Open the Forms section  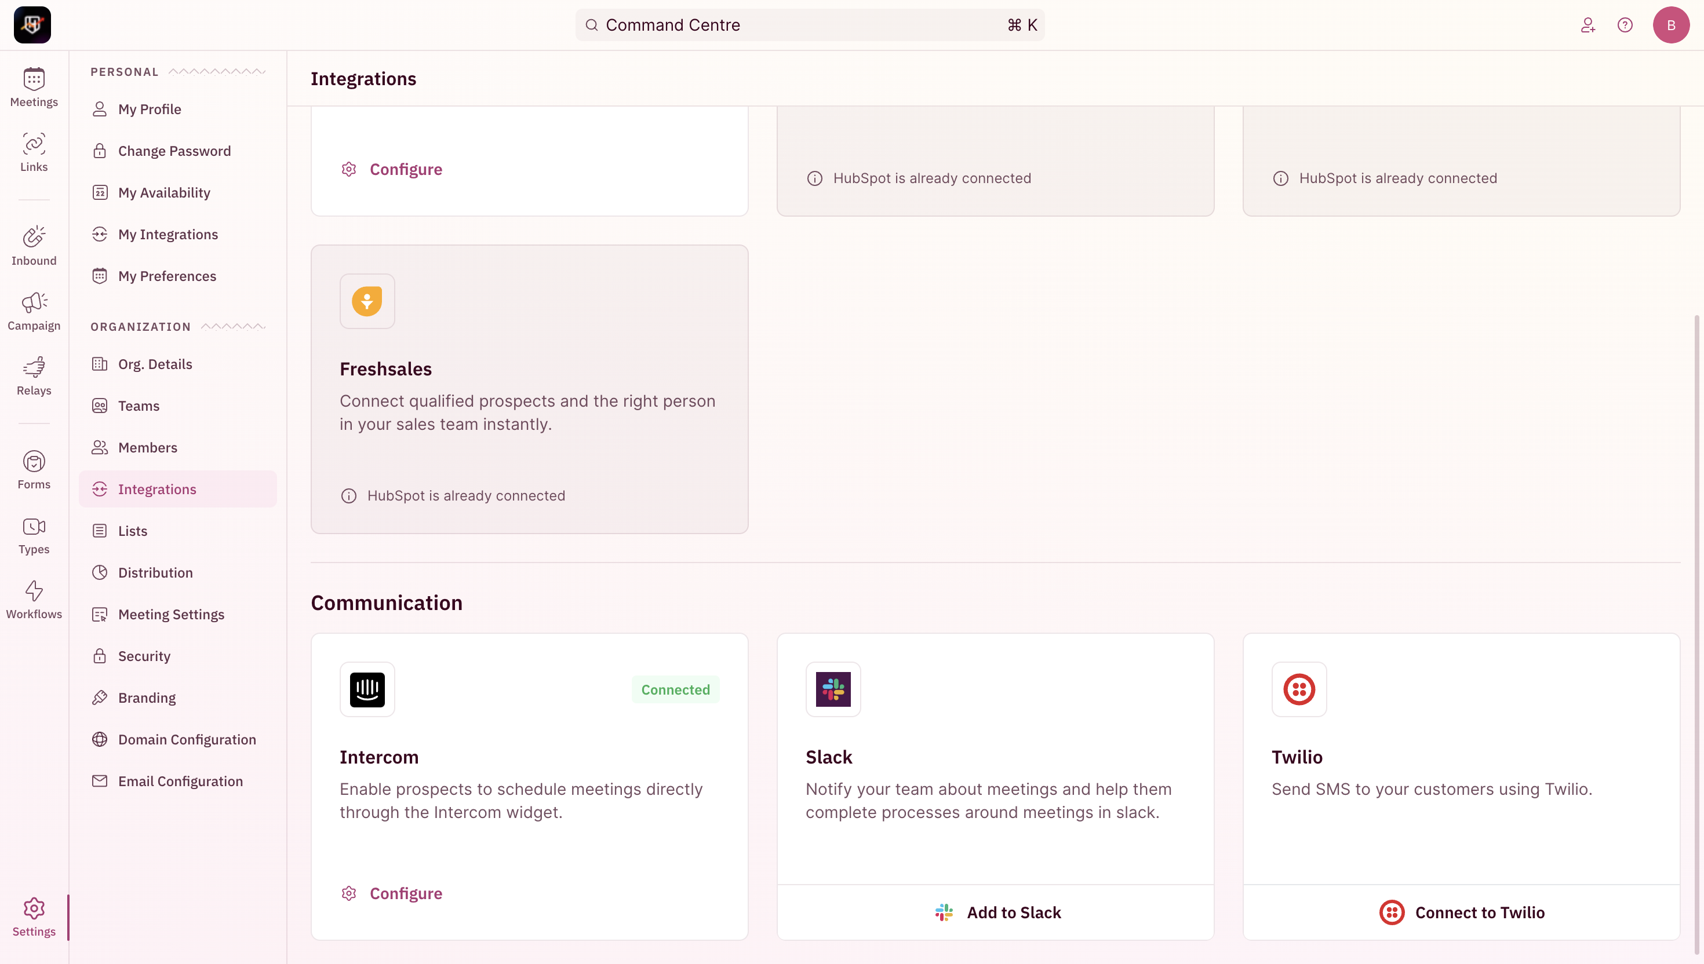(x=34, y=470)
